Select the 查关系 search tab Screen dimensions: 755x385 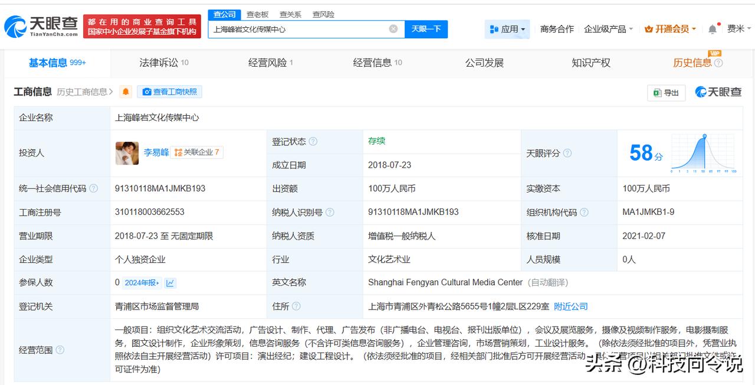click(x=290, y=14)
